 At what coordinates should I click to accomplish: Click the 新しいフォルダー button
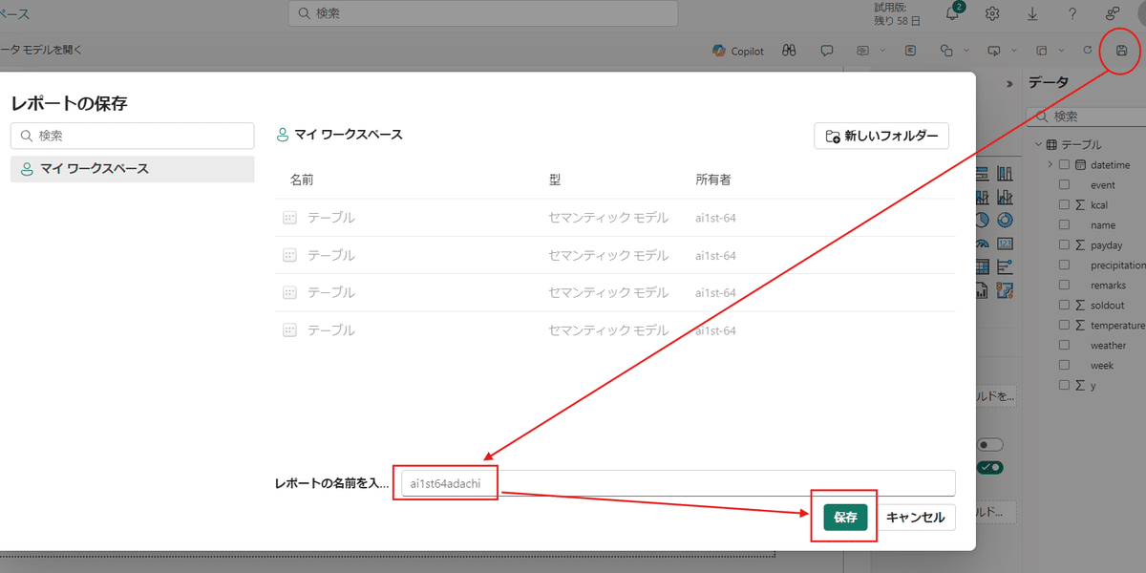point(881,137)
